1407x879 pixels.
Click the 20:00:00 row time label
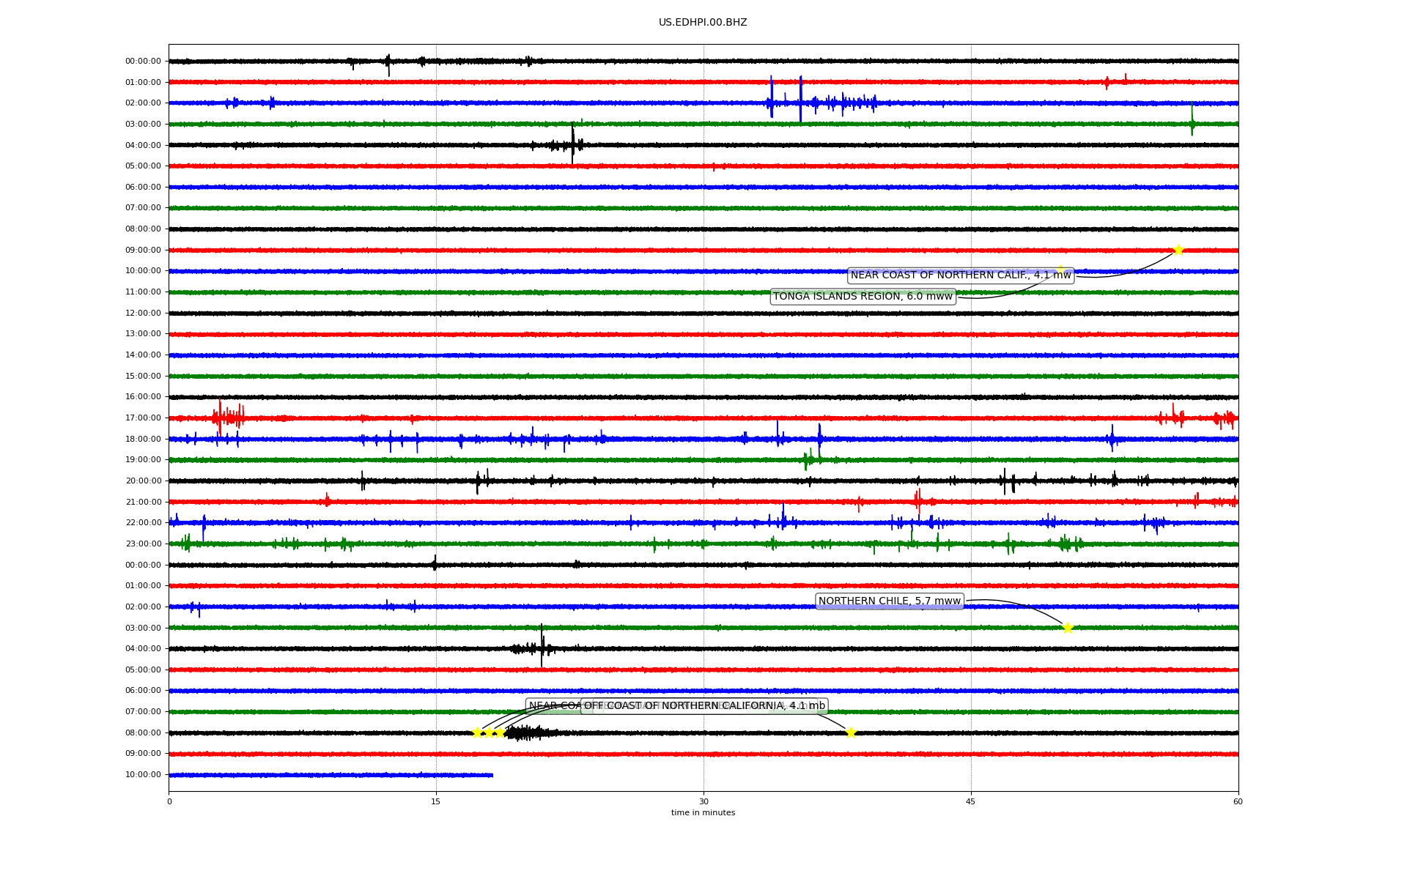[x=143, y=481]
